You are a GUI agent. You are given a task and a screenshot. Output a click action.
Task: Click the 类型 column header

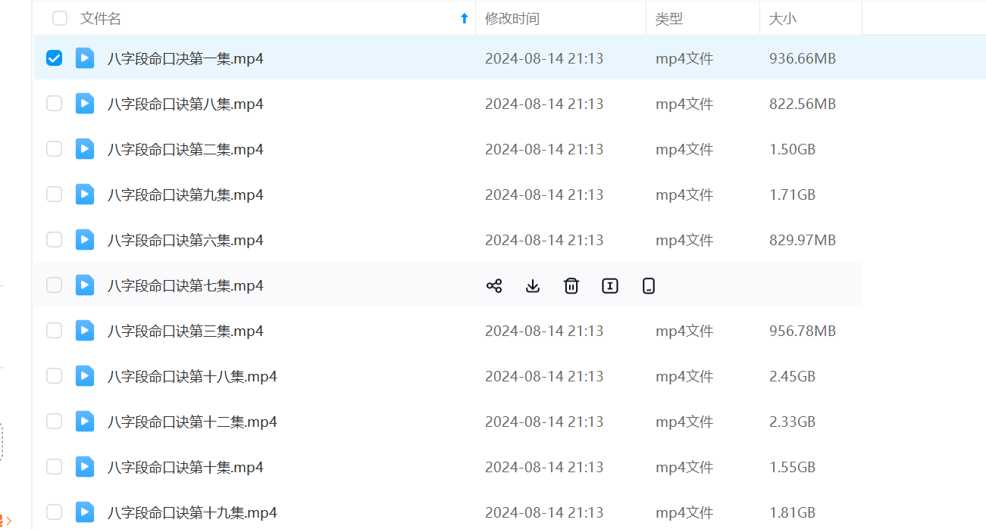pyautogui.click(x=669, y=19)
